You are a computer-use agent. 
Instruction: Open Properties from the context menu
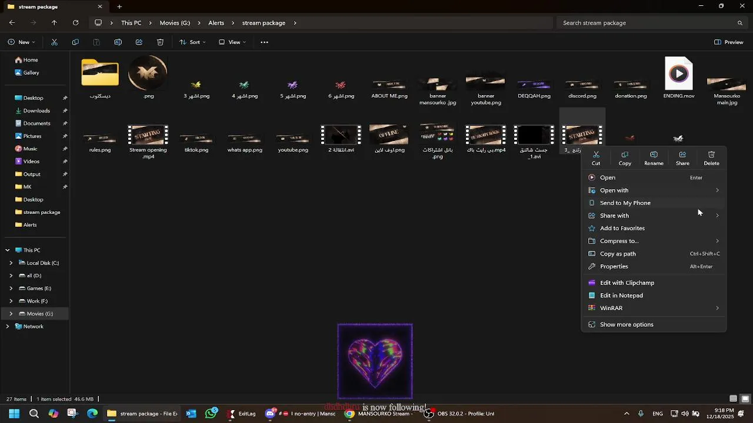click(654, 266)
